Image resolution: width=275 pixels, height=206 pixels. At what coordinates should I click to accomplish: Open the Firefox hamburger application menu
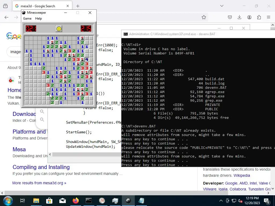pyautogui.click(x=269, y=17)
